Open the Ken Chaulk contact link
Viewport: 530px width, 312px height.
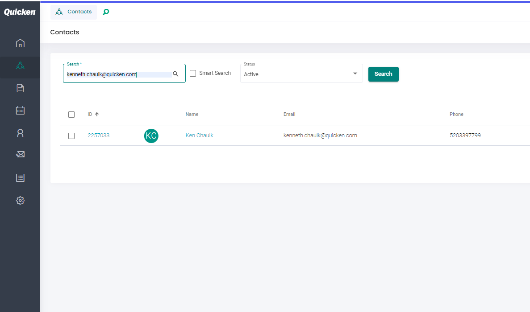[x=199, y=135]
